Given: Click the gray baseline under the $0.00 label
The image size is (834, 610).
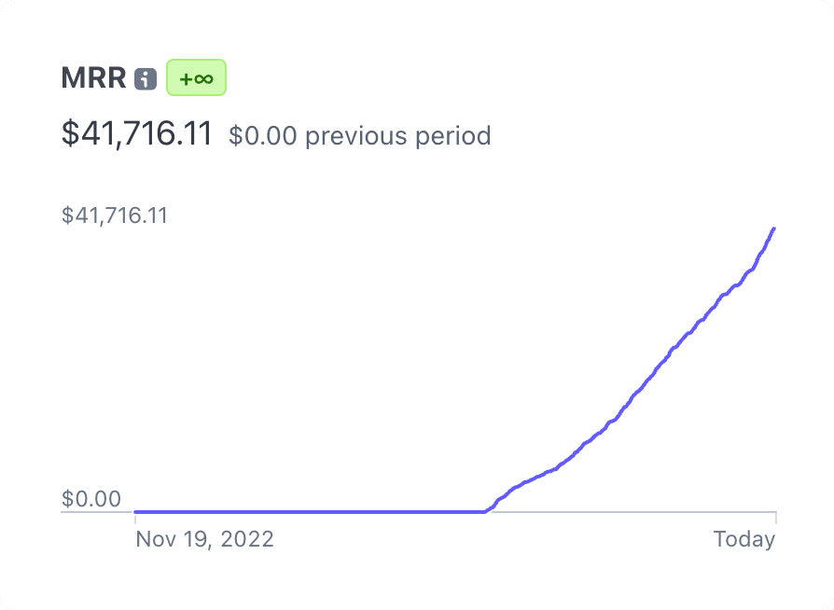Looking at the screenshot, I should [x=93, y=512].
